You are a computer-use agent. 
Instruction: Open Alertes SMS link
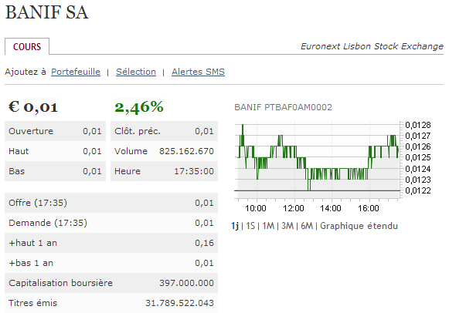(x=198, y=72)
